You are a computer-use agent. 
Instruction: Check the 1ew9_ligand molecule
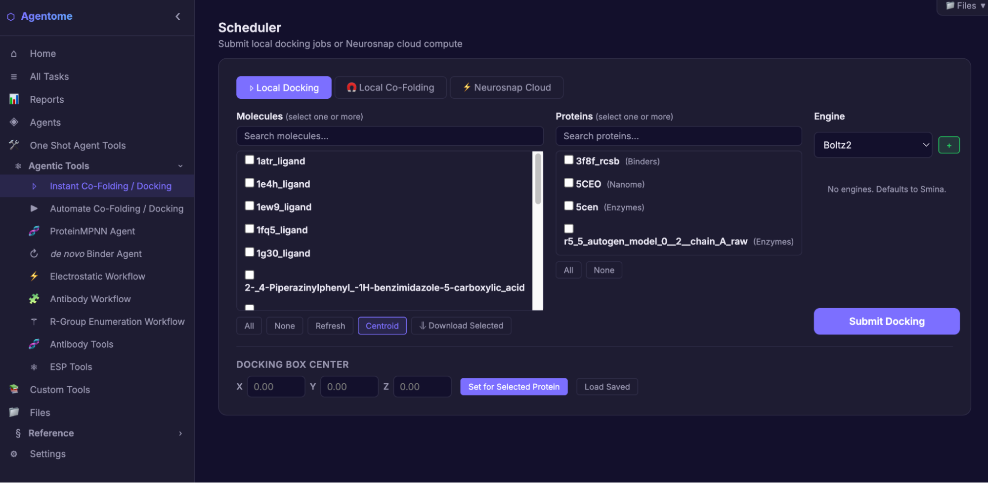[249, 205]
